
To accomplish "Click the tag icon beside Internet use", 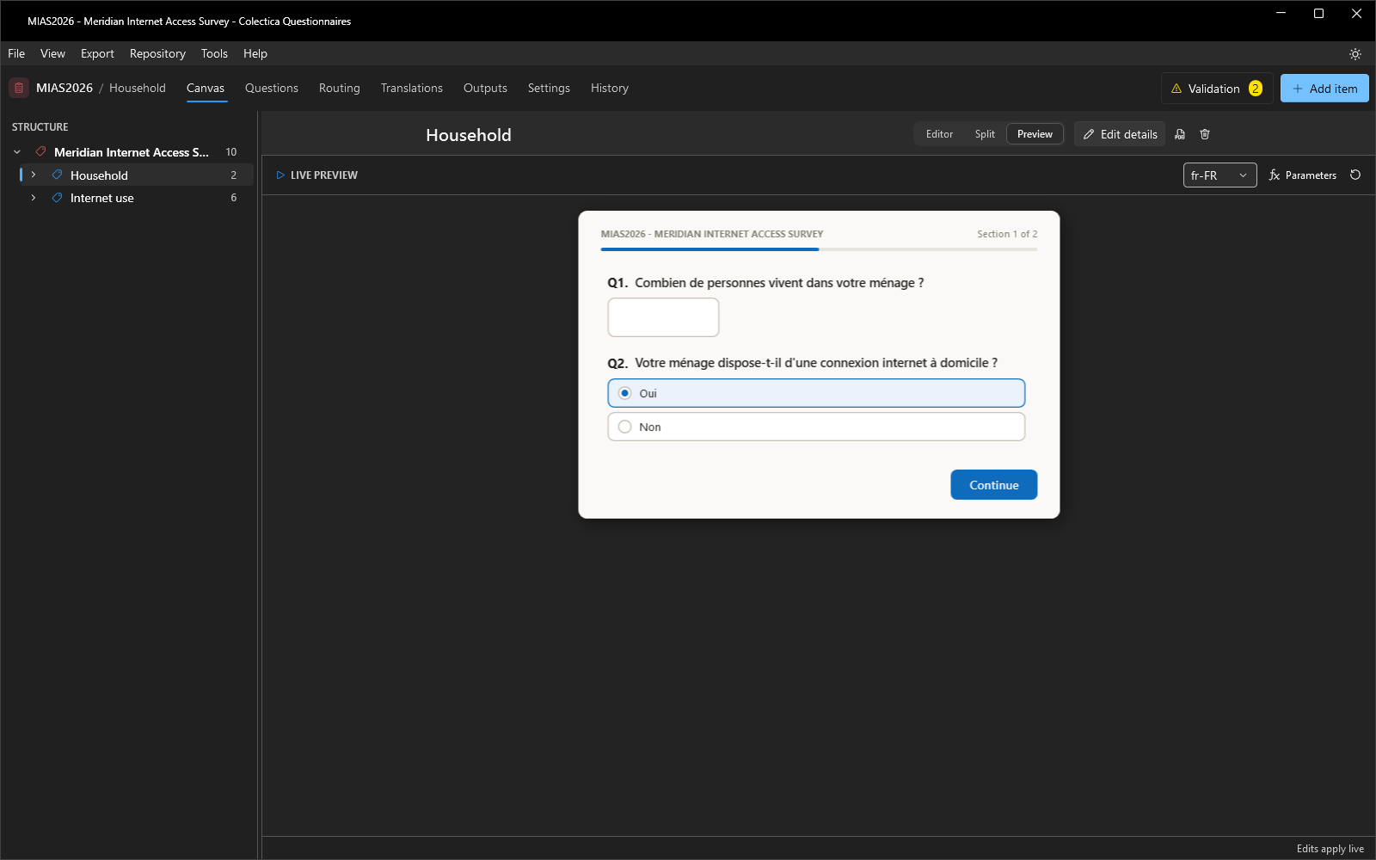I will [57, 198].
